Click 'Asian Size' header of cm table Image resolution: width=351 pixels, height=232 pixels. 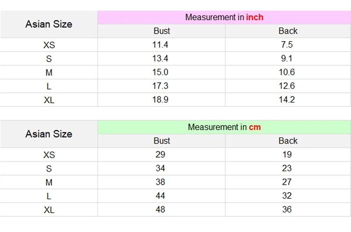coord(49,134)
